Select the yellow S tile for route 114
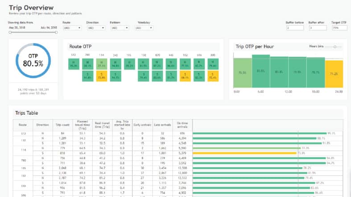Screen dimensions: 351x197 point(102,76)
